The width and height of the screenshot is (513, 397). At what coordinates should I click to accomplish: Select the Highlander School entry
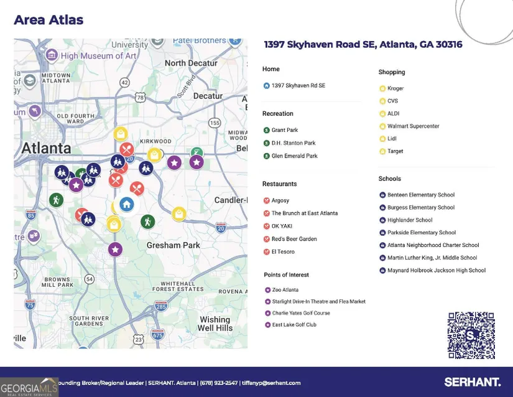(405, 220)
